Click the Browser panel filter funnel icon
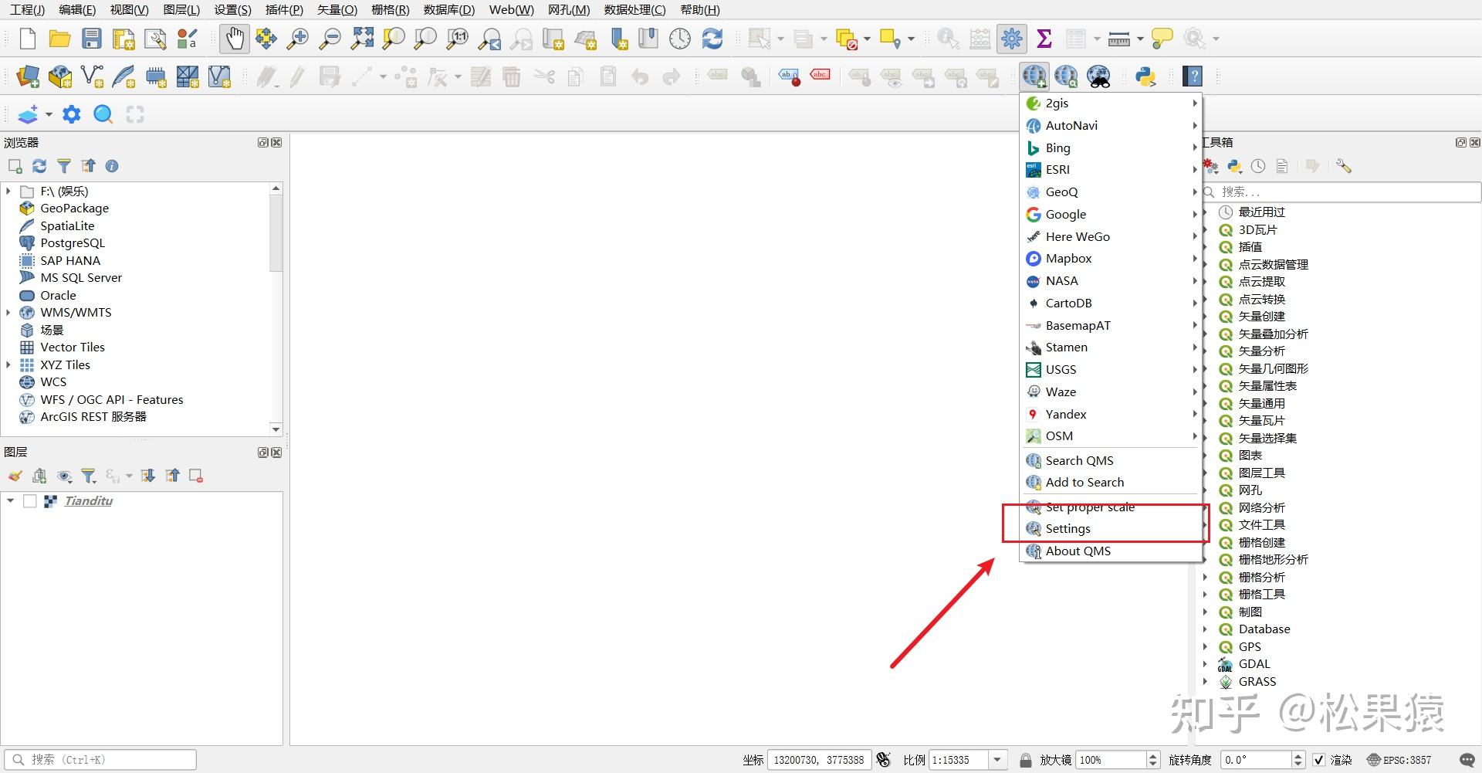The image size is (1482, 773). [x=64, y=166]
